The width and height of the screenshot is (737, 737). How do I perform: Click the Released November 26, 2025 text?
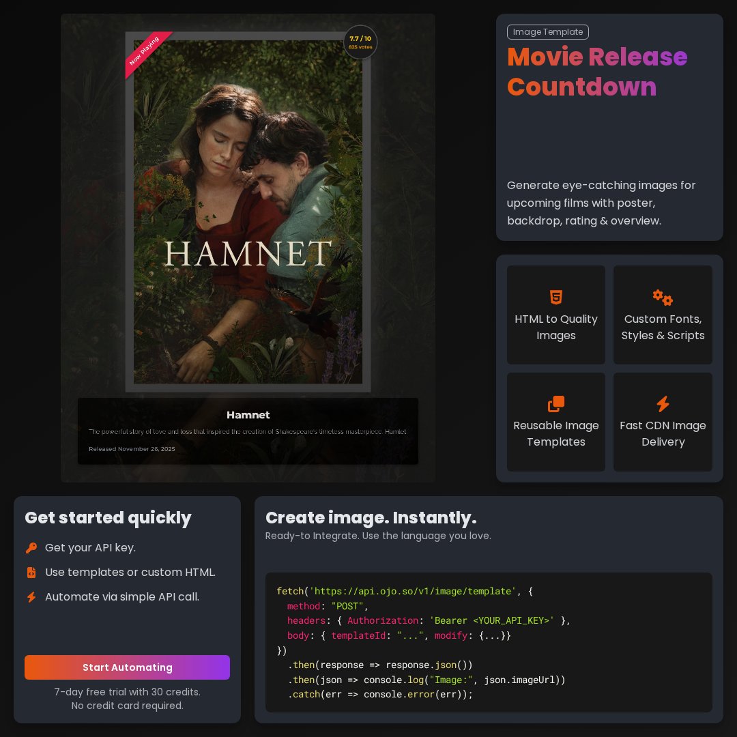click(132, 449)
